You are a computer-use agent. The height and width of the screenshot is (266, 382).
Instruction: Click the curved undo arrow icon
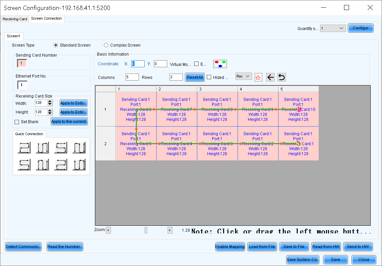282,78
